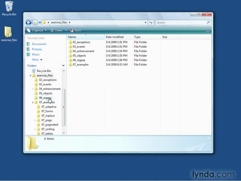Open Music in Favorite Links
Image resolution: width=241 pixels, height=181 pixels.
tap(36, 54)
